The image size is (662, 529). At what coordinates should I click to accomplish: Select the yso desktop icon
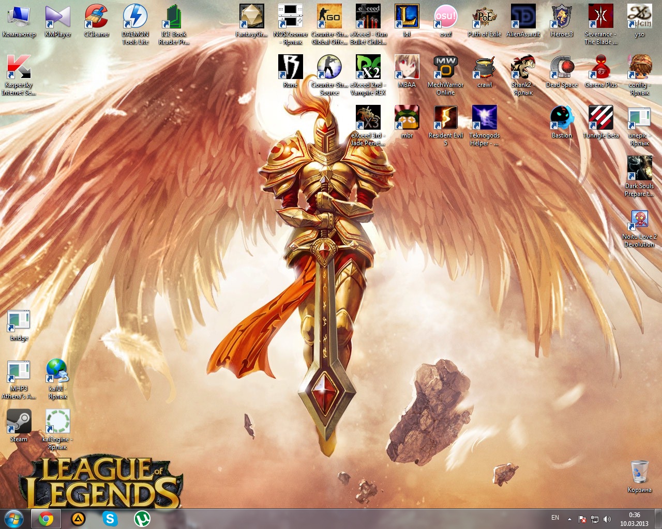[x=640, y=21]
